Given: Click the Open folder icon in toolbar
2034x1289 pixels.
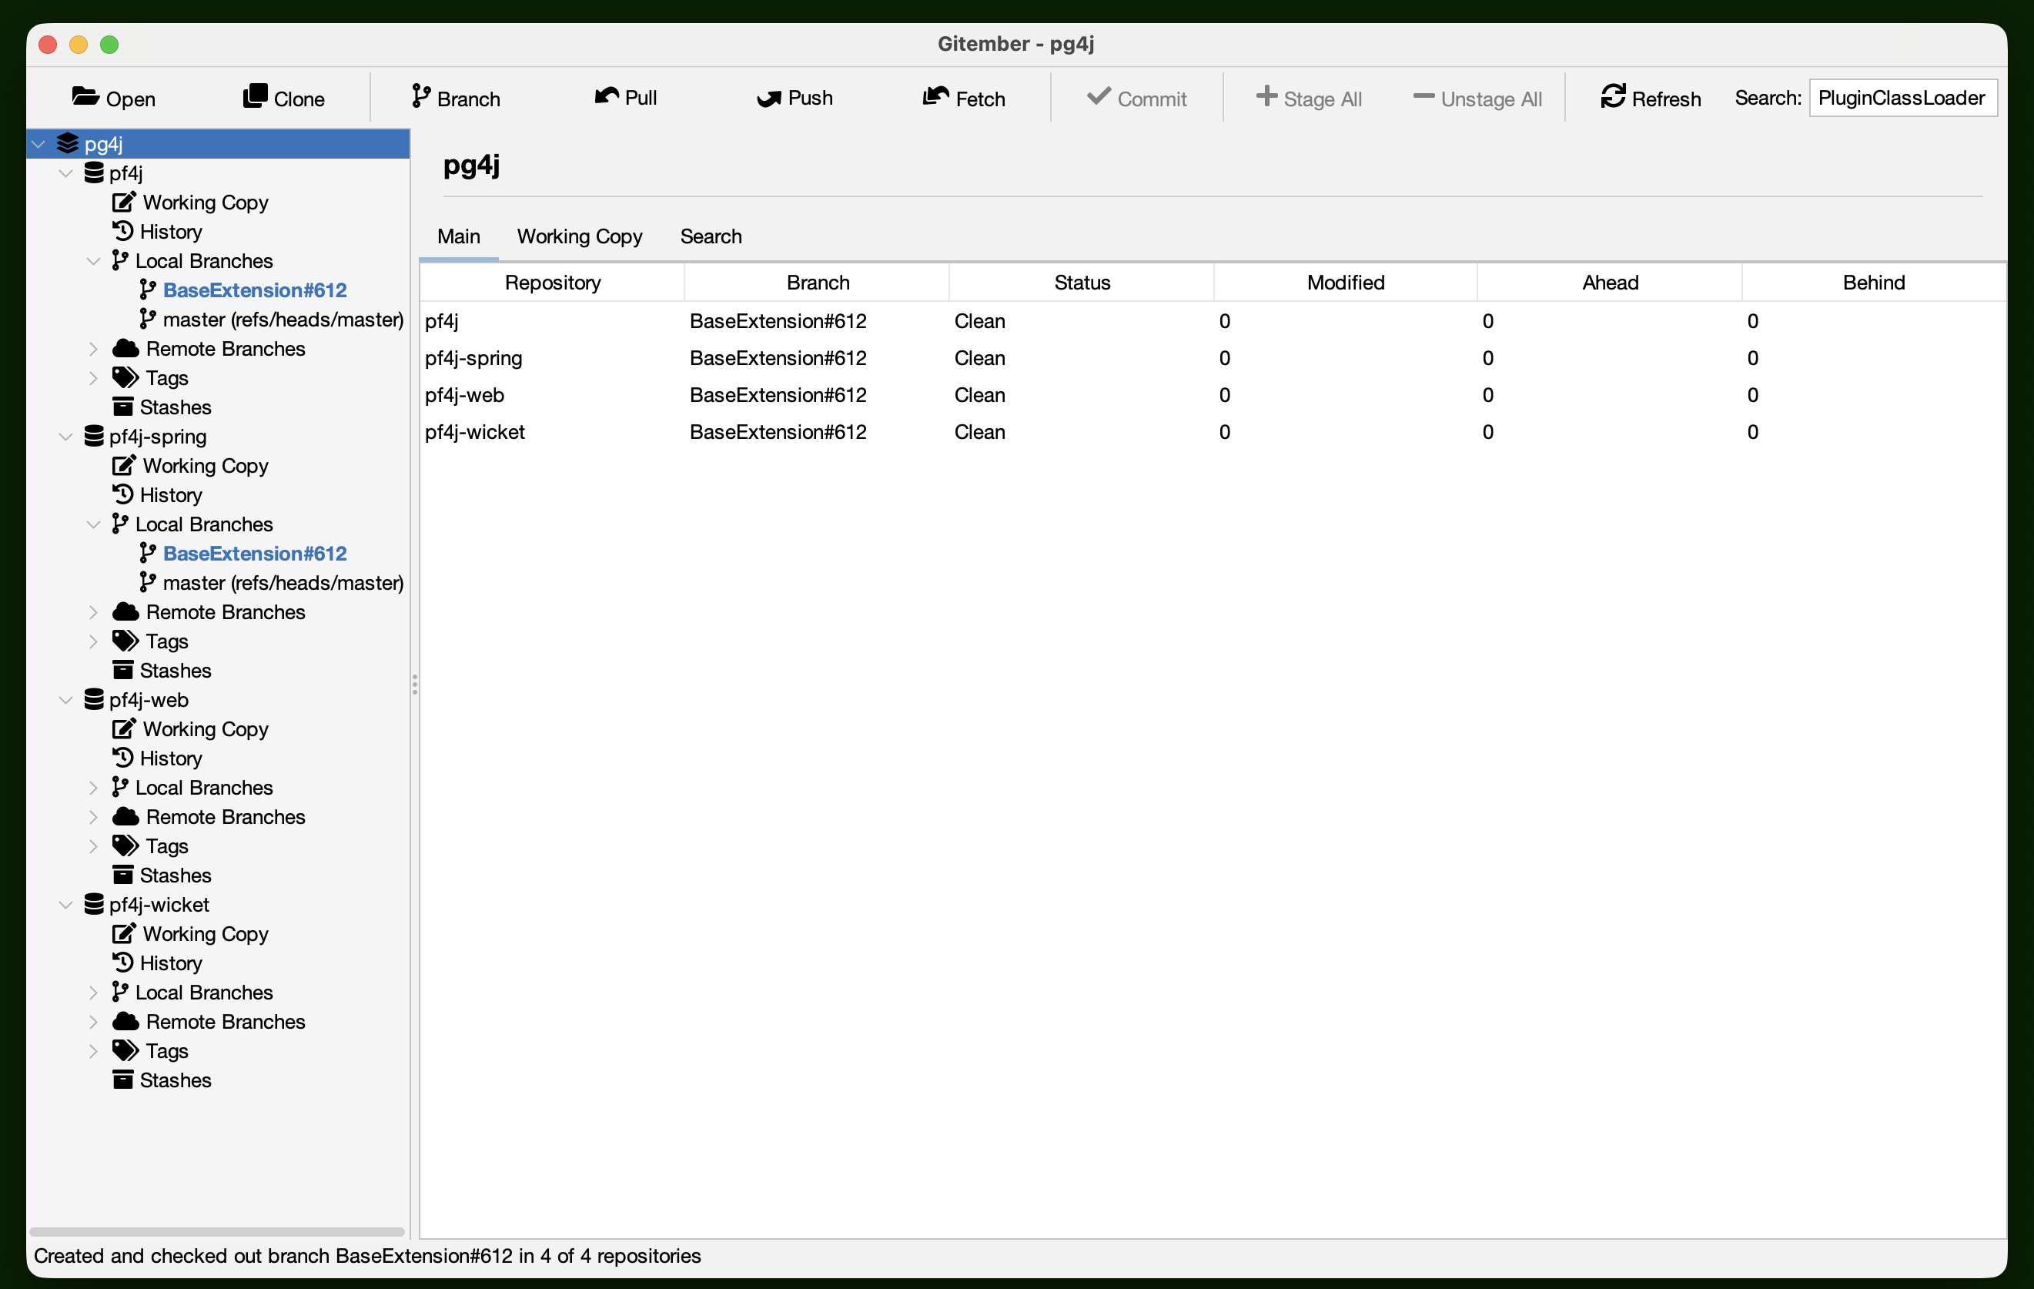Looking at the screenshot, I should (85, 97).
